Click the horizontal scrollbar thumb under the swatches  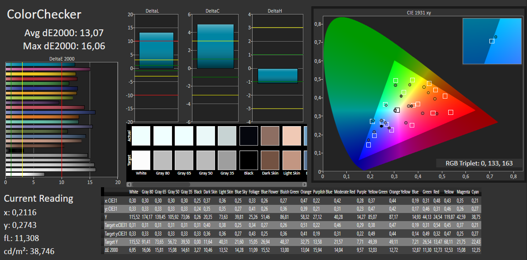161,184
